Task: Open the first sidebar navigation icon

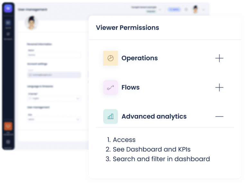Action: pos(8,23)
